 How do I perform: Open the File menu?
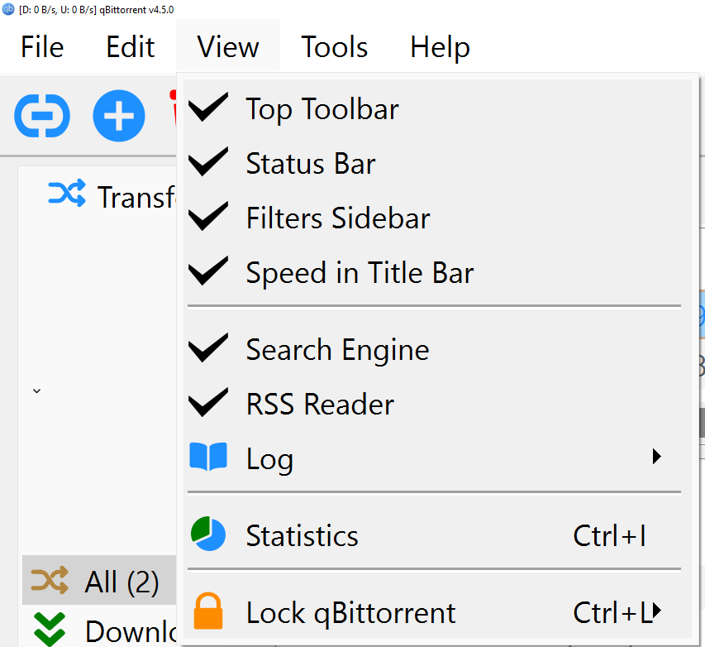click(x=42, y=47)
